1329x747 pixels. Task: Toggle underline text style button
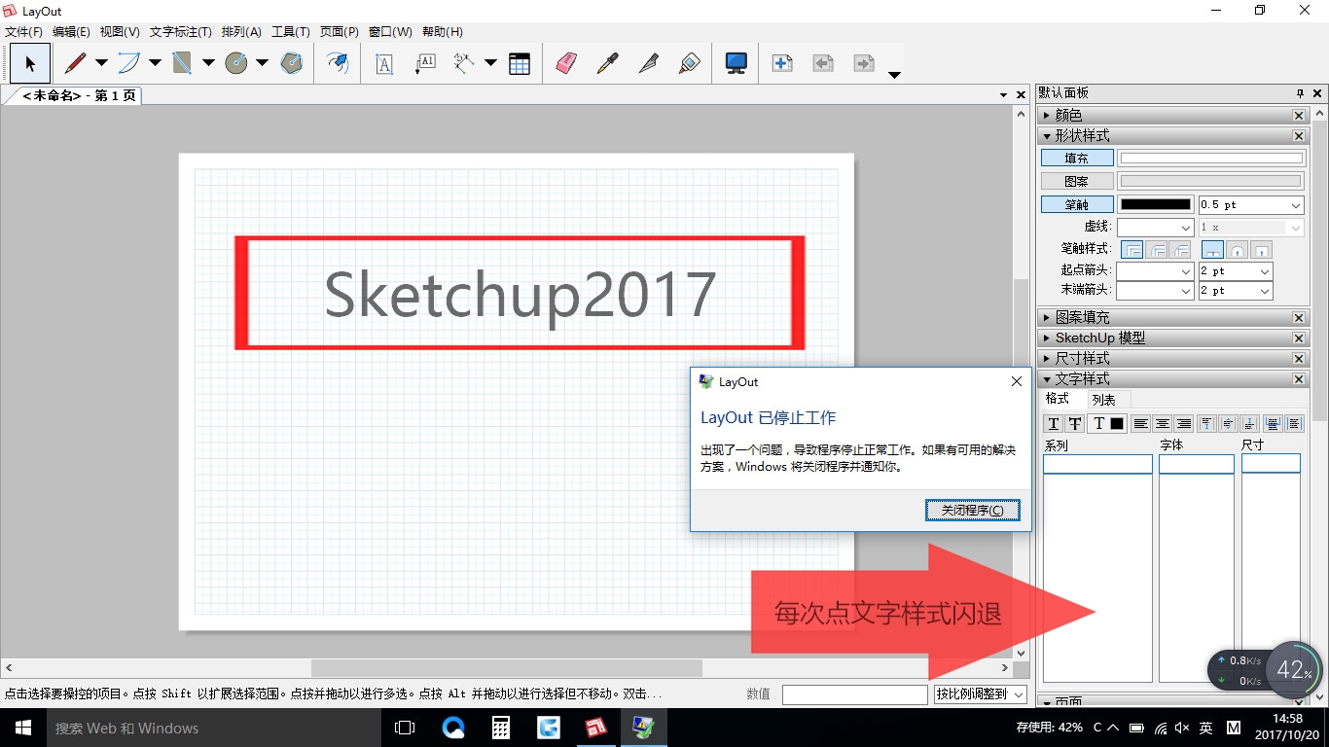(1054, 423)
